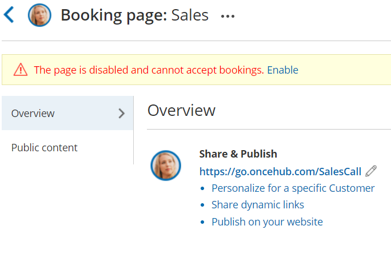Viewport: 391px width, 266px height.
Task: Go back using the left arrow
Action: [x=9, y=15]
